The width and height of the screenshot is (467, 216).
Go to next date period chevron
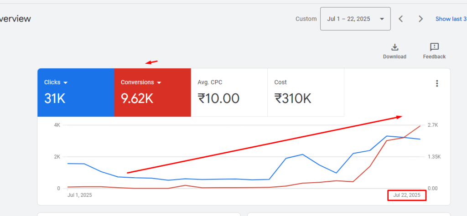[x=420, y=19]
